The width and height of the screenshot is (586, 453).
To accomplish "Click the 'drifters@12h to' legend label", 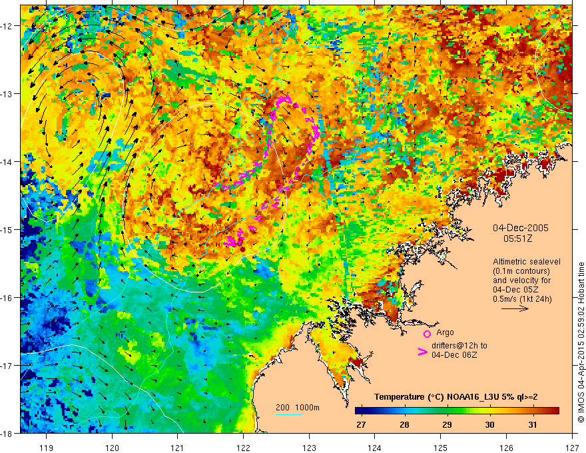I will coord(459,346).
